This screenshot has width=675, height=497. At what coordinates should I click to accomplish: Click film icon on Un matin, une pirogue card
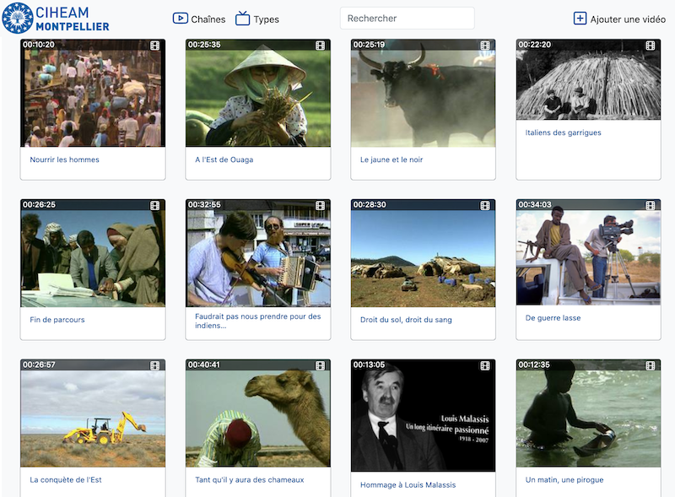651,365
